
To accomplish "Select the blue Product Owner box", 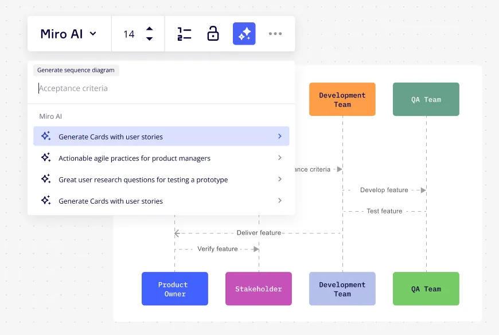I will tap(175, 289).
